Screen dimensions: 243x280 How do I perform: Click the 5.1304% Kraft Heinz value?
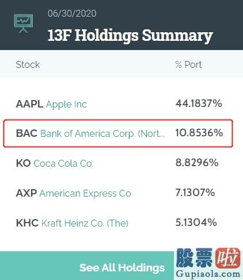point(196,223)
